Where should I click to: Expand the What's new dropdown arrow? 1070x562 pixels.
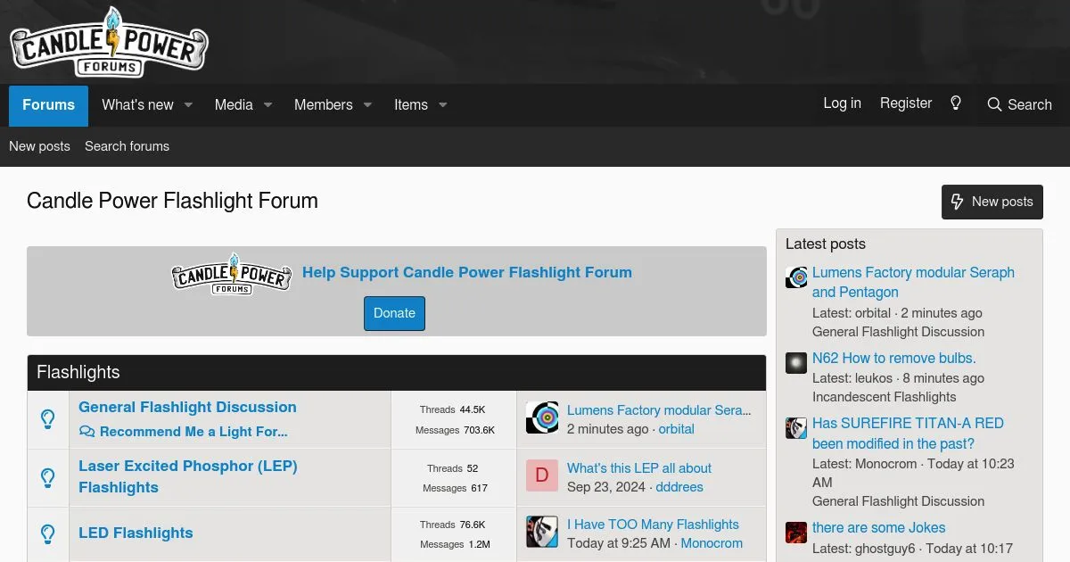pos(188,105)
